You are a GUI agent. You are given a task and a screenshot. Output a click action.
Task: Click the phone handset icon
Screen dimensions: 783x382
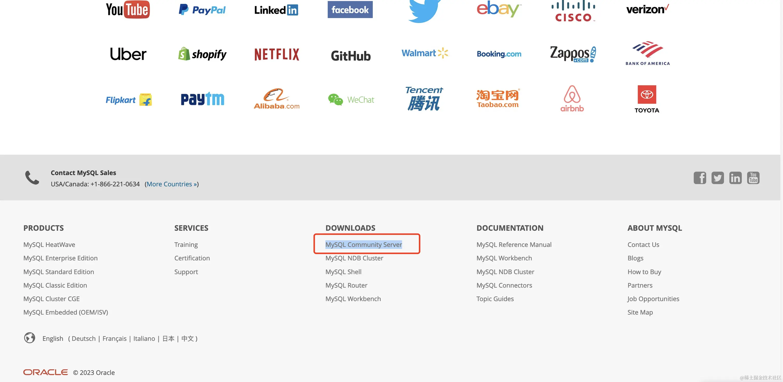[32, 178]
